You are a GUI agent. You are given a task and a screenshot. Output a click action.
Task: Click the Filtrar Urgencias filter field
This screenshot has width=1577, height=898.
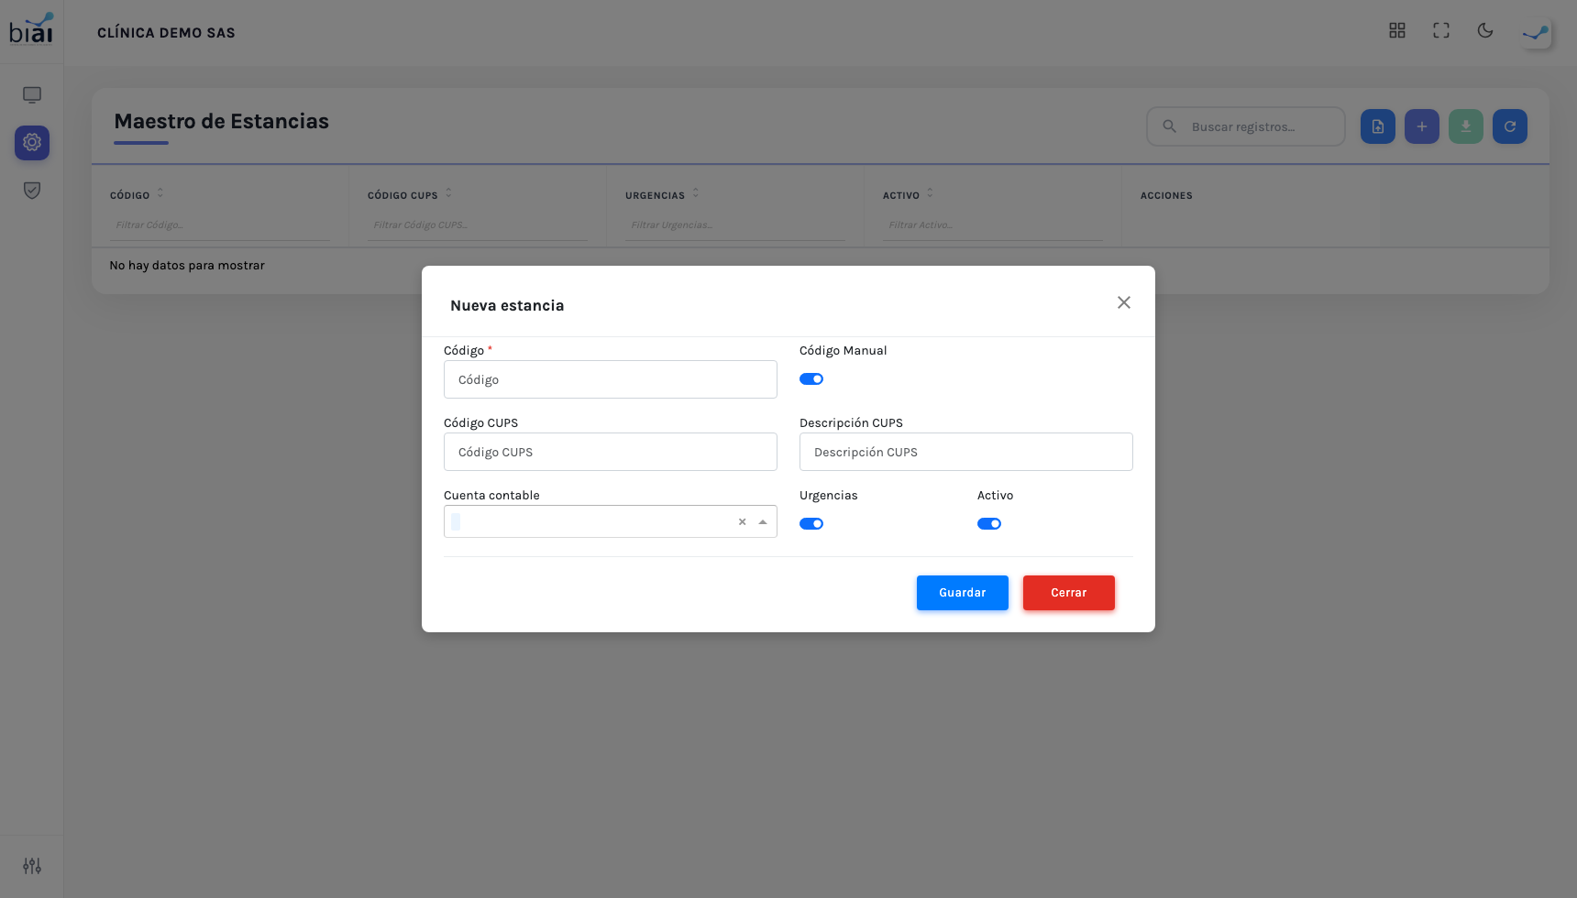735,225
